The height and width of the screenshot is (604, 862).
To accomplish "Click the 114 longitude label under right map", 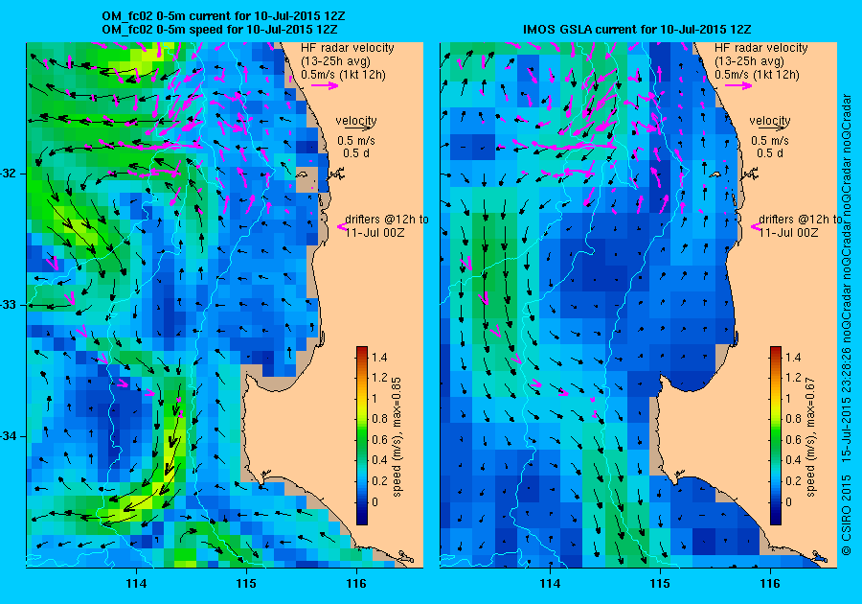I will pyautogui.click(x=550, y=584).
